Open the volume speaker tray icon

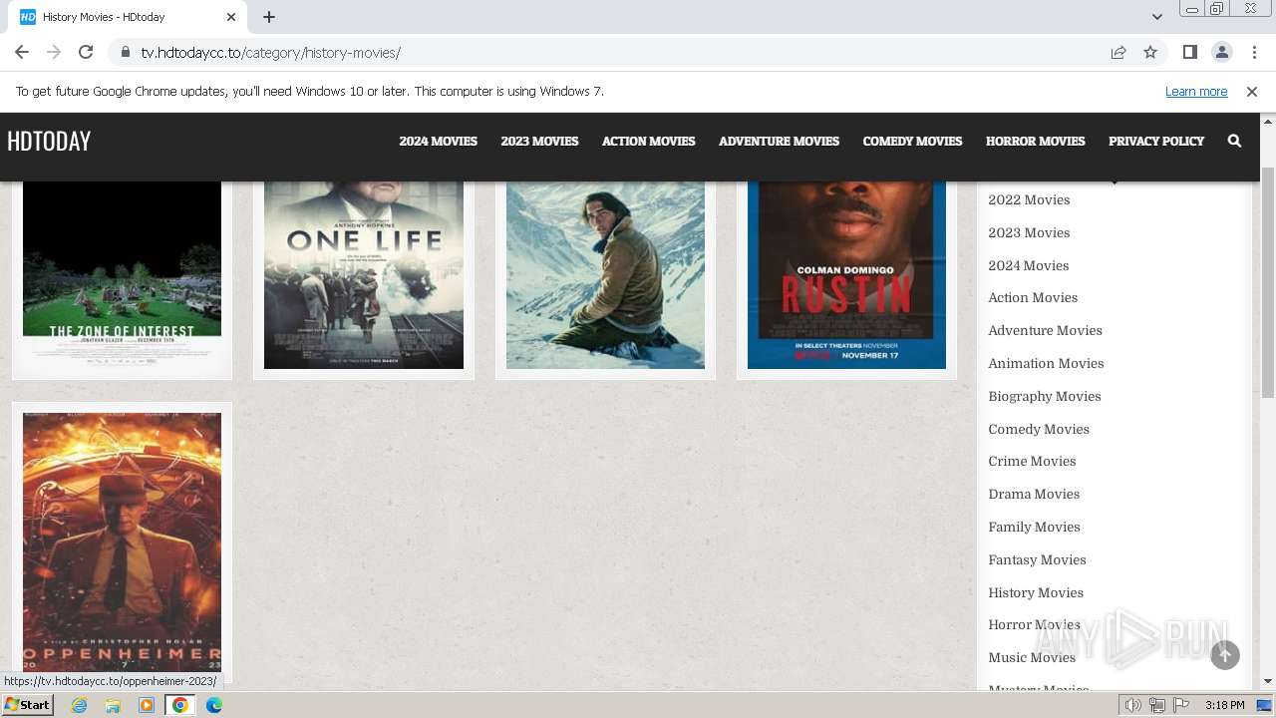tap(1133, 705)
